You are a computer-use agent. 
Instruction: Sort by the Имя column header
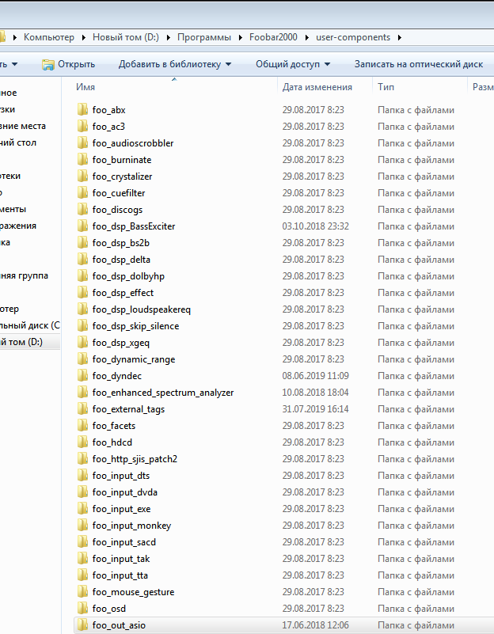pyautogui.click(x=85, y=87)
